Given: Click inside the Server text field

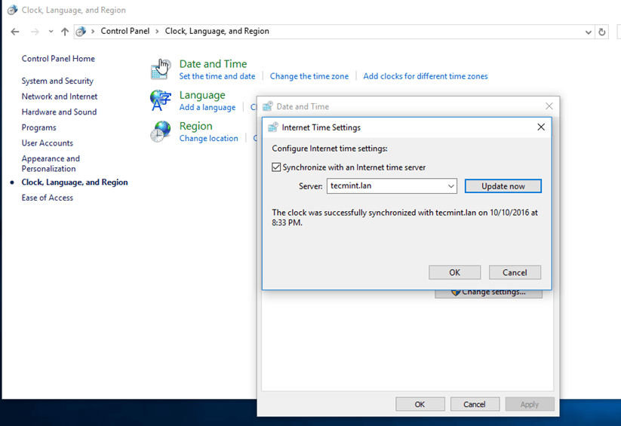Looking at the screenshot, I should [385, 186].
